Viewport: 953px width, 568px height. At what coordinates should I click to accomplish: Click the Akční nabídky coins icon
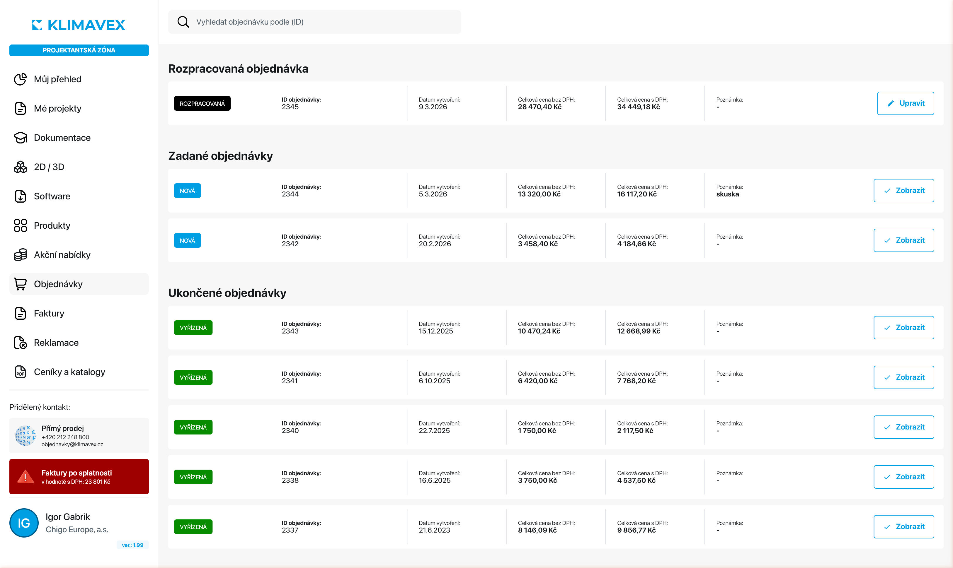[x=20, y=255]
